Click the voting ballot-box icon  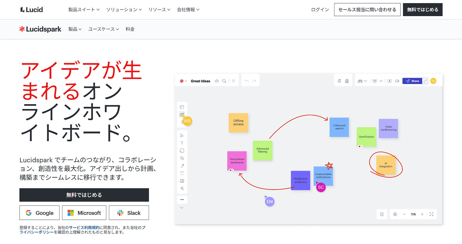pyautogui.click(x=347, y=81)
